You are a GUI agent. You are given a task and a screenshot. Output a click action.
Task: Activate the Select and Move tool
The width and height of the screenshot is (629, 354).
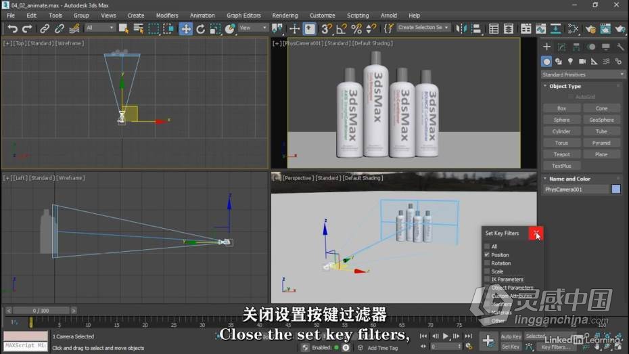point(186,28)
